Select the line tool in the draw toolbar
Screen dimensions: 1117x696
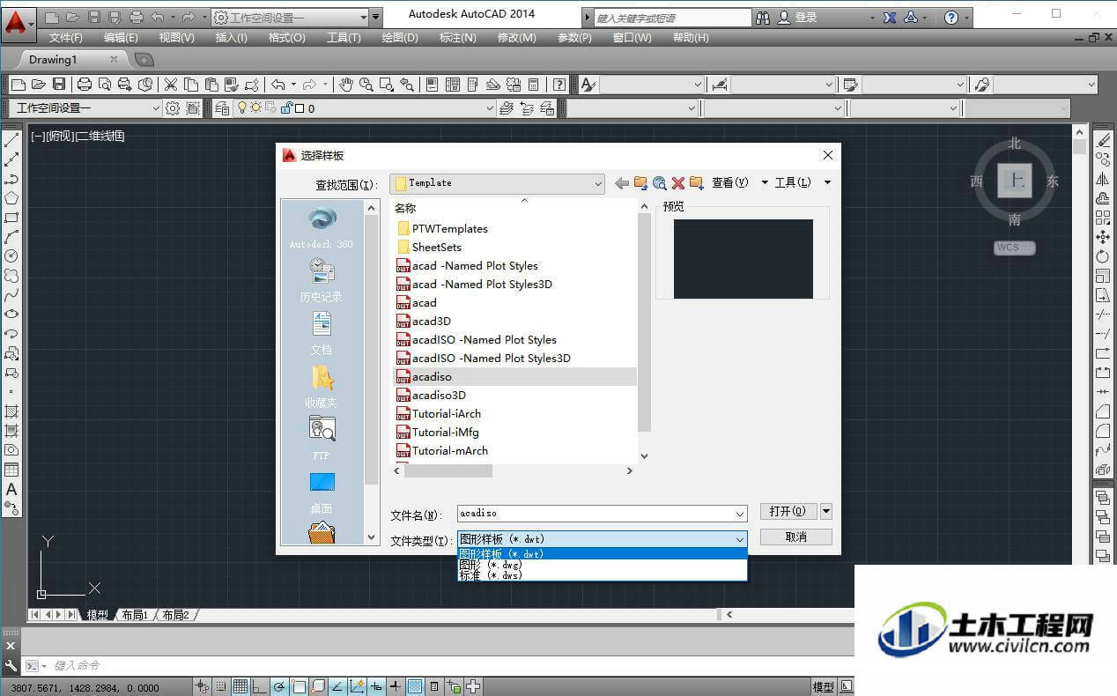click(x=11, y=140)
